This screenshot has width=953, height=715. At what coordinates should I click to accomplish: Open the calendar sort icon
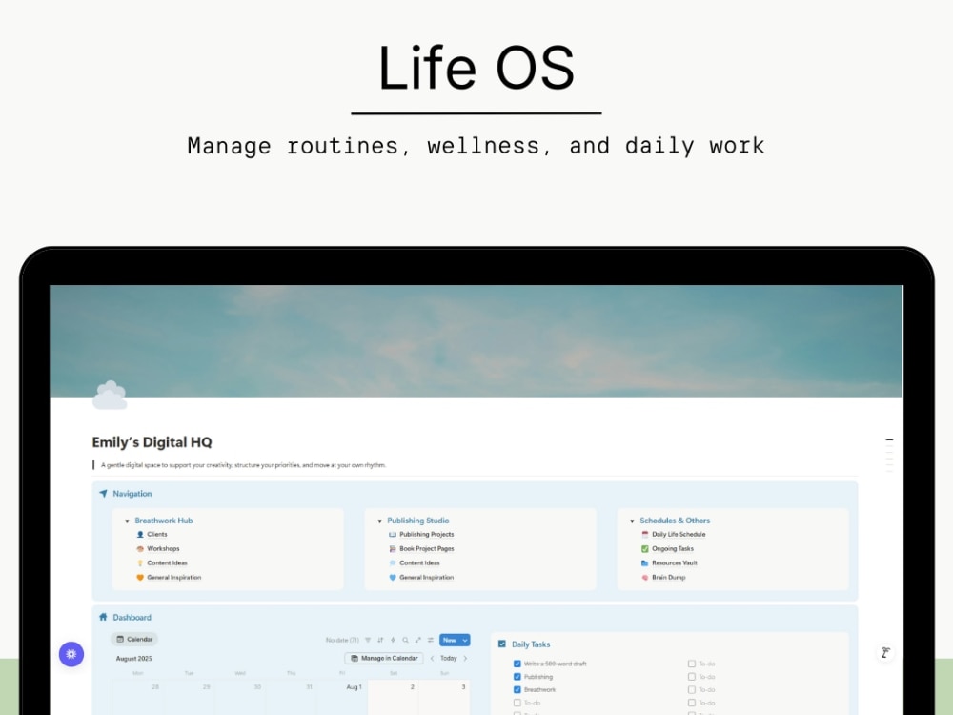click(380, 641)
